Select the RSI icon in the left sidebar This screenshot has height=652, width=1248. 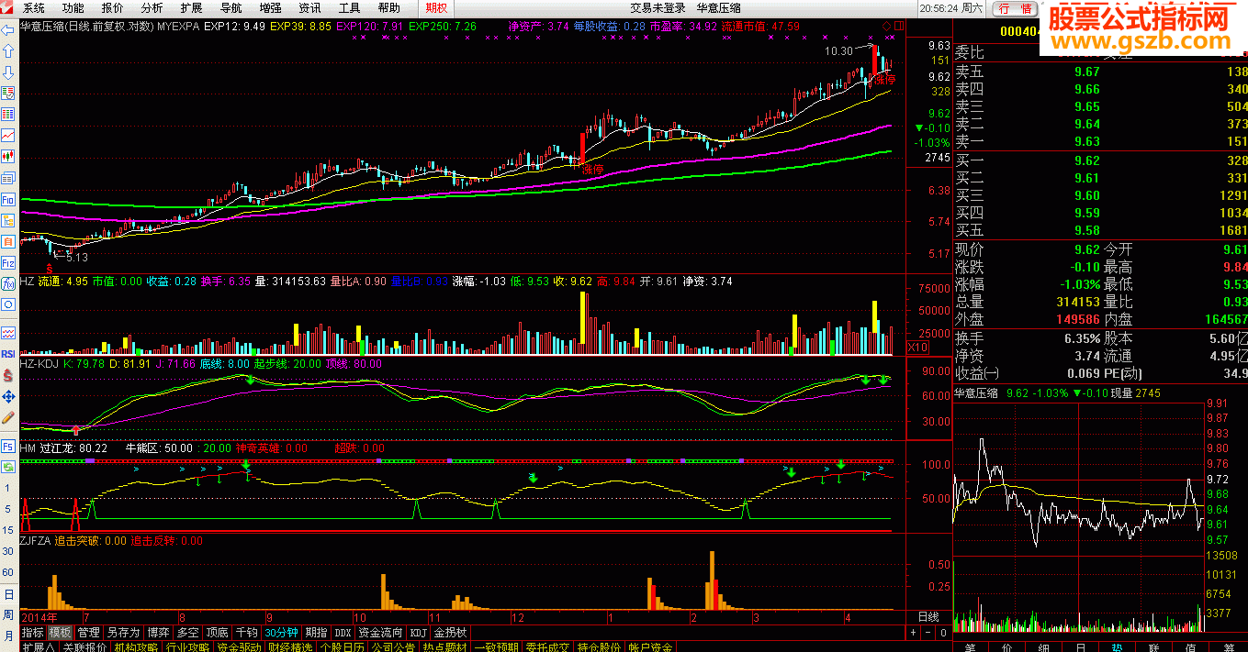[x=8, y=353]
